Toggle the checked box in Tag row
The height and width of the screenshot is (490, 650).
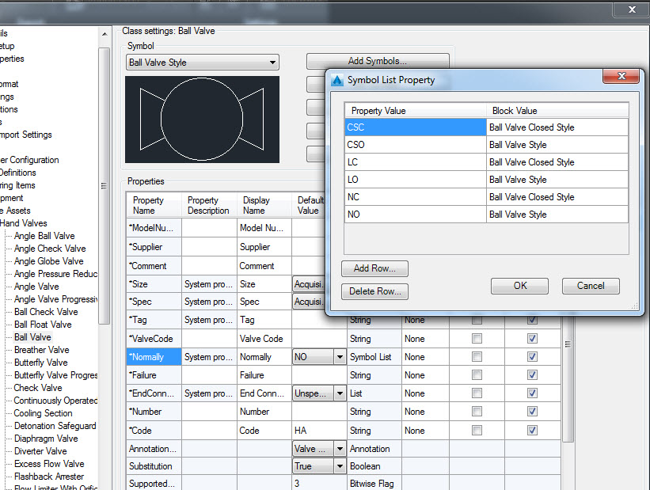532,321
